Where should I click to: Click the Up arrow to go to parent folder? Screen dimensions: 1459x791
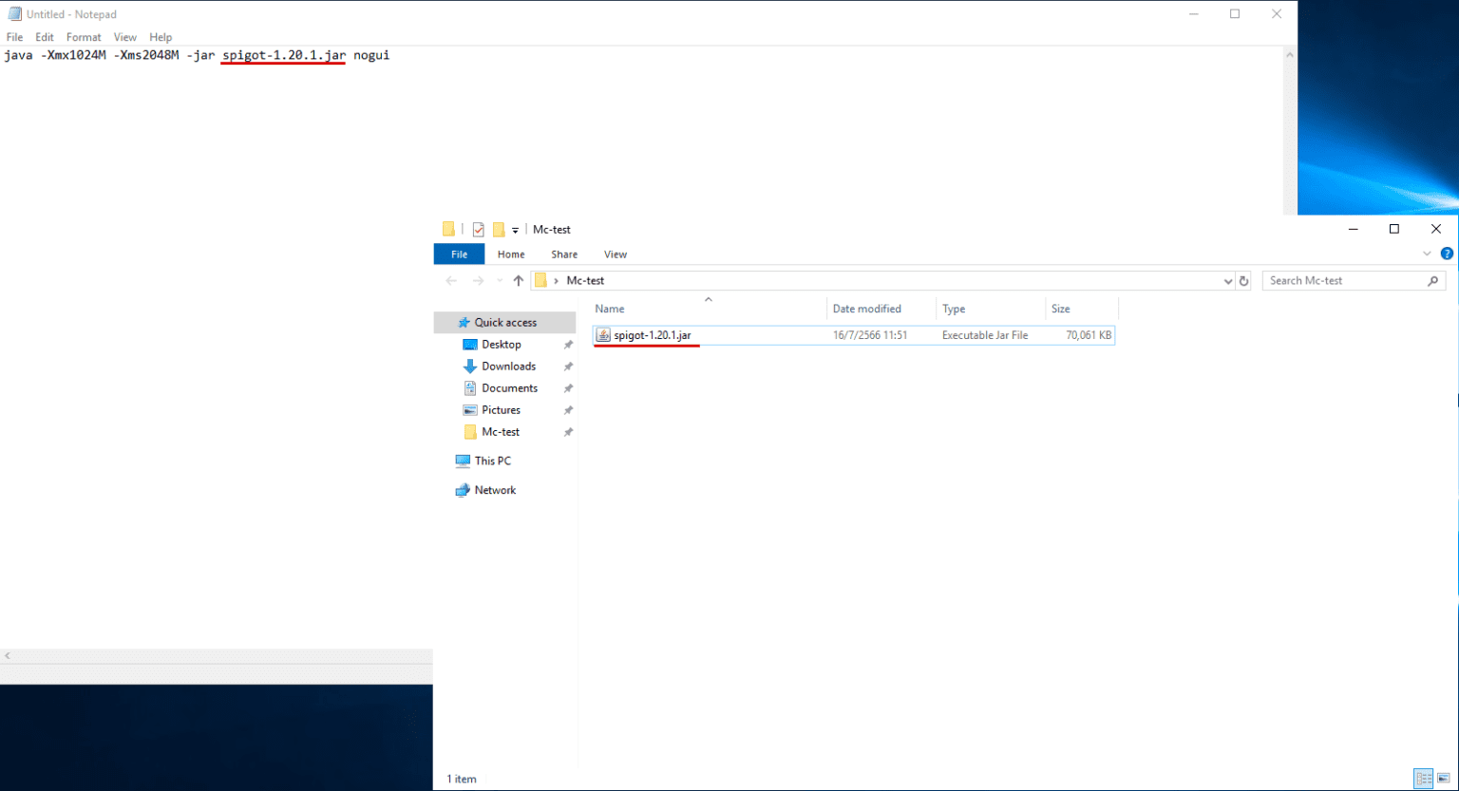click(519, 280)
